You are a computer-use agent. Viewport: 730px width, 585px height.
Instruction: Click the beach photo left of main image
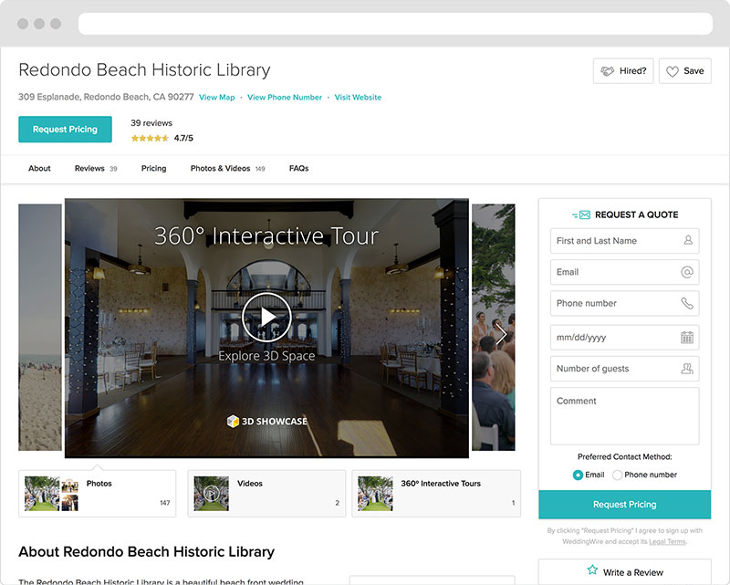(x=40, y=328)
